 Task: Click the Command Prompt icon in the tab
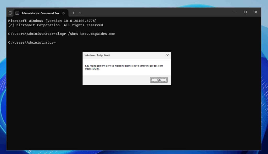click(17, 13)
